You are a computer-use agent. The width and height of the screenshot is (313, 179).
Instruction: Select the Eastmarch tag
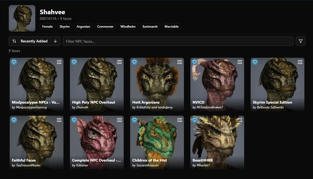tap(150, 27)
